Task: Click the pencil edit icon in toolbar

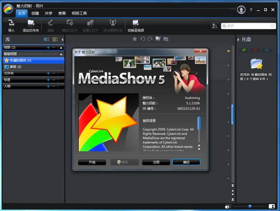Action: click(x=50, y=23)
